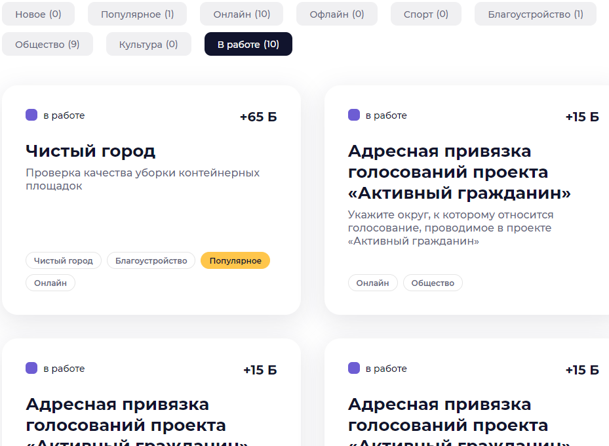Viewport: 609px width, 446px height.
Task: Click purple status icon on bottom-left card
Action: point(31,368)
